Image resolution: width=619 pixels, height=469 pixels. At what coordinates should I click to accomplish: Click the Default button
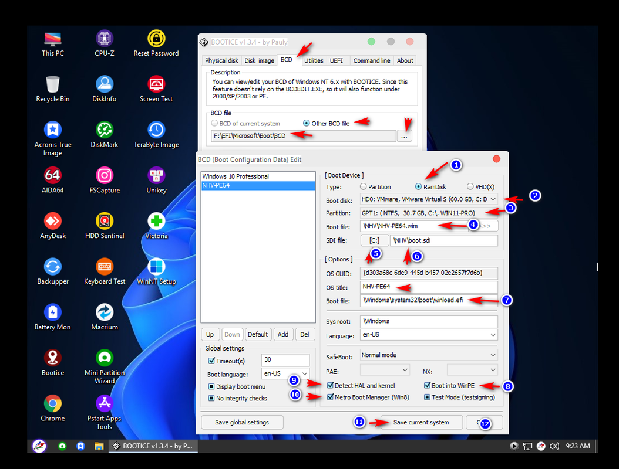click(258, 334)
